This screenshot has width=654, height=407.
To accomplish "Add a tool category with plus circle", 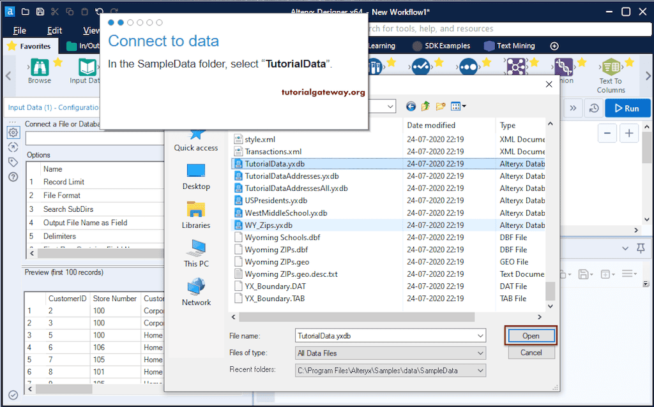I will [x=554, y=46].
